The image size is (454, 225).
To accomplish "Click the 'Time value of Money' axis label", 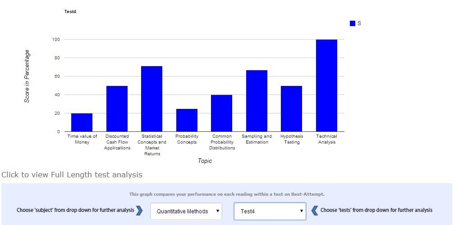I will coord(82,139).
